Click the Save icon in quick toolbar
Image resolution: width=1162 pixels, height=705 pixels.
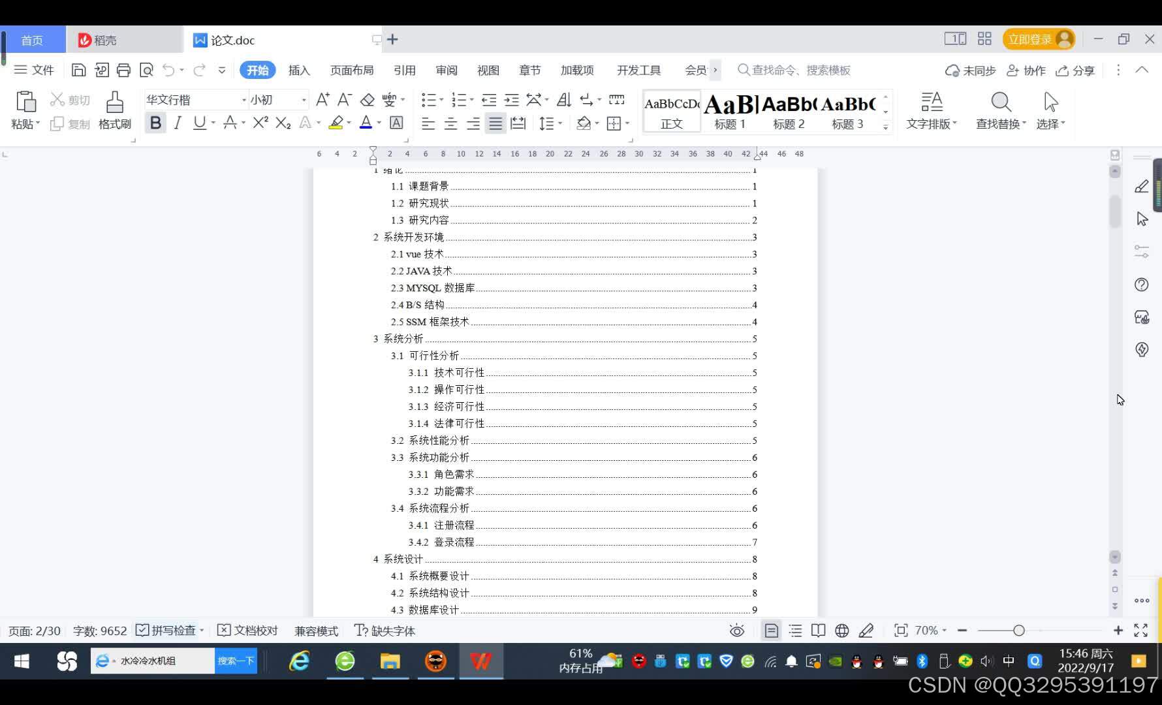pyautogui.click(x=79, y=70)
